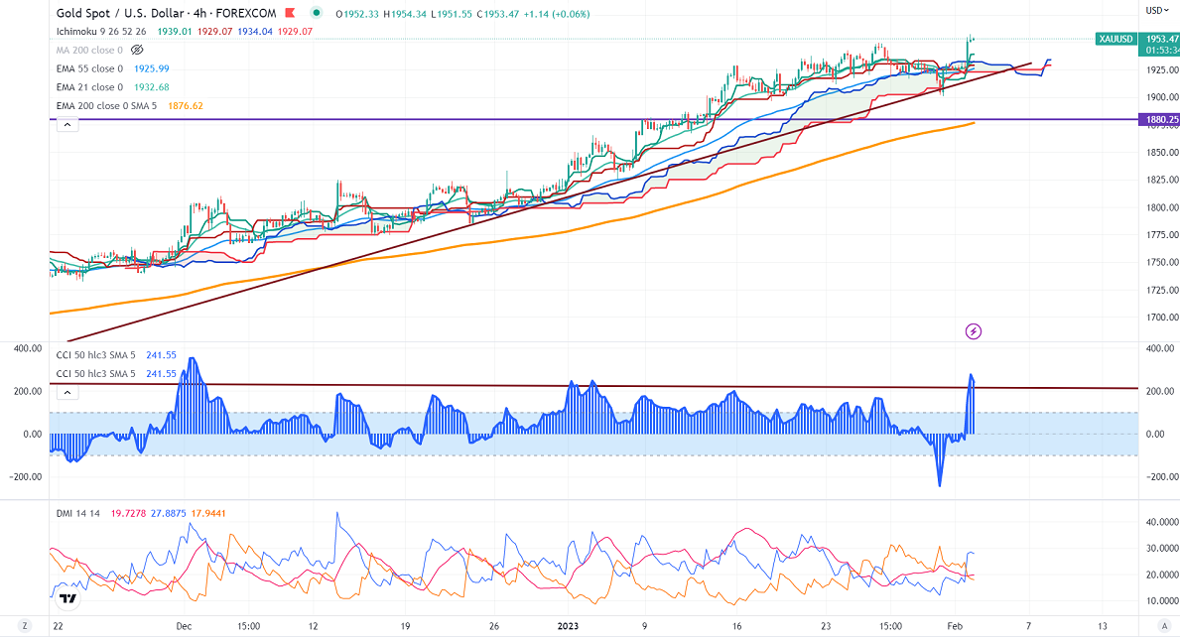Screen dimensions: 1180x640
Task: Select the EMA 200 close SMA 5 legend
Action: [110, 106]
